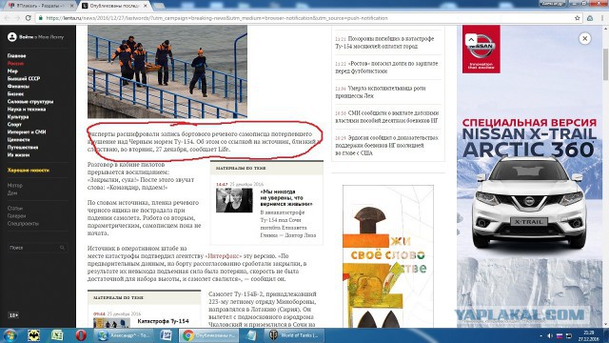The height and width of the screenshot is (343, 609).
Task: Open news 'СМИ сообщили о выплате датскими властями'
Action: 387,116
